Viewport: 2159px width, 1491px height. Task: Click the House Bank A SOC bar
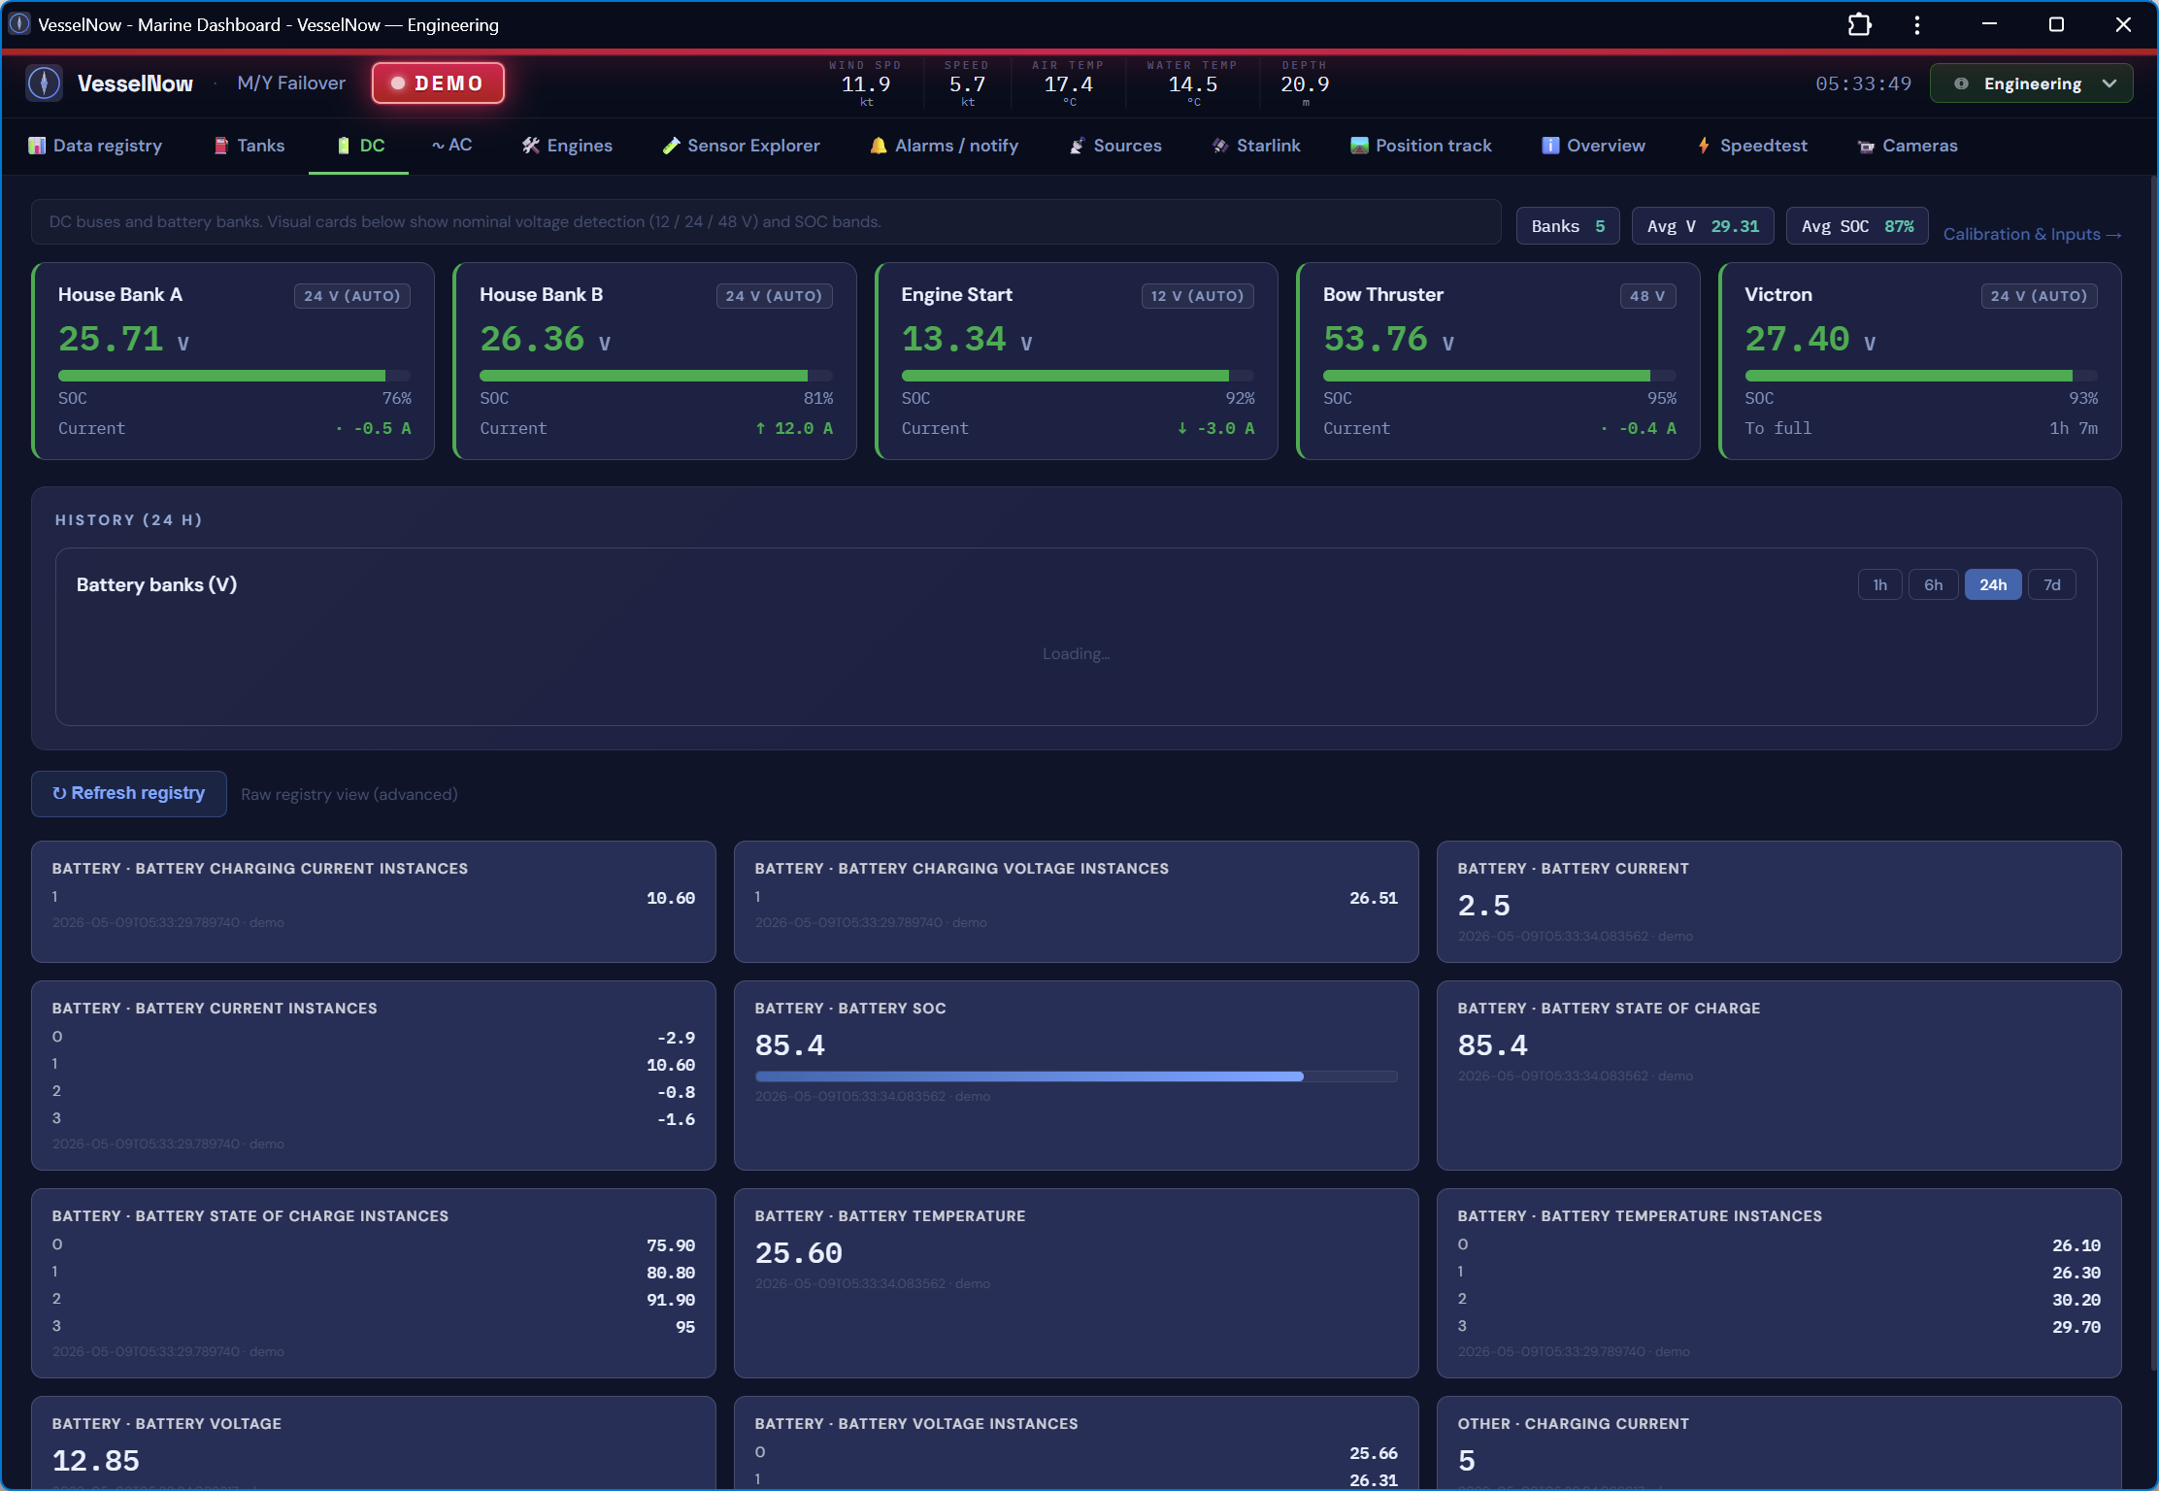(x=234, y=376)
